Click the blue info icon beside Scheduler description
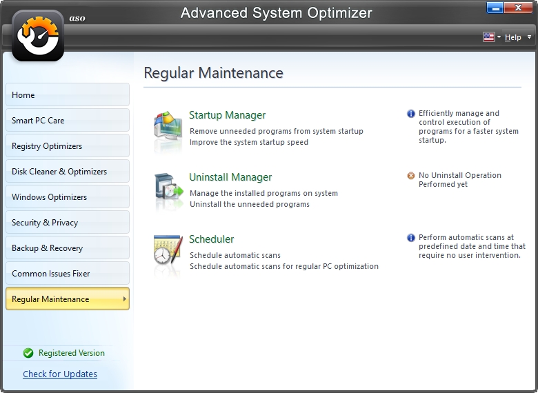Viewport: 538px width, 393px height. tap(411, 238)
